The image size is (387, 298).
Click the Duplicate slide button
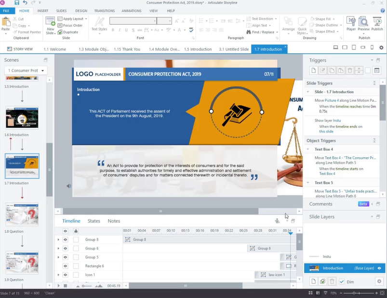tap(68, 32)
